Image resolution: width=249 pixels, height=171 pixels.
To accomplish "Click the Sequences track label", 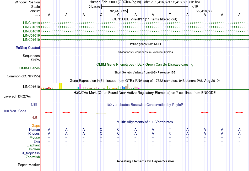I will 31,56.
